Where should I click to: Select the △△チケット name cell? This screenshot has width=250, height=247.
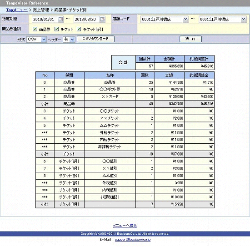tap(110, 126)
